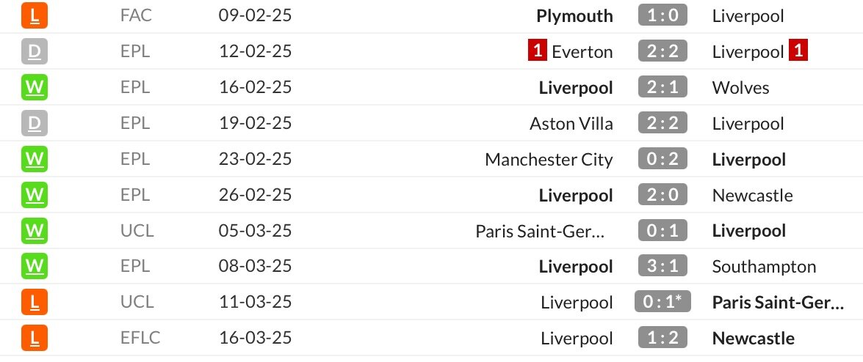863x362 pixels.
Task: Select the Wolves team name
Action: pyautogui.click(x=740, y=87)
